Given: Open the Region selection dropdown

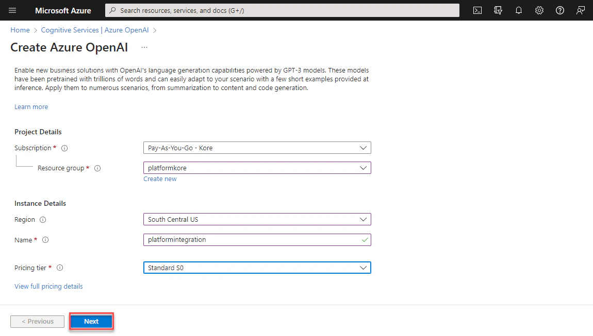Looking at the screenshot, I should point(257,219).
